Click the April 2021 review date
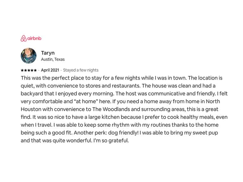 pos(50,70)
